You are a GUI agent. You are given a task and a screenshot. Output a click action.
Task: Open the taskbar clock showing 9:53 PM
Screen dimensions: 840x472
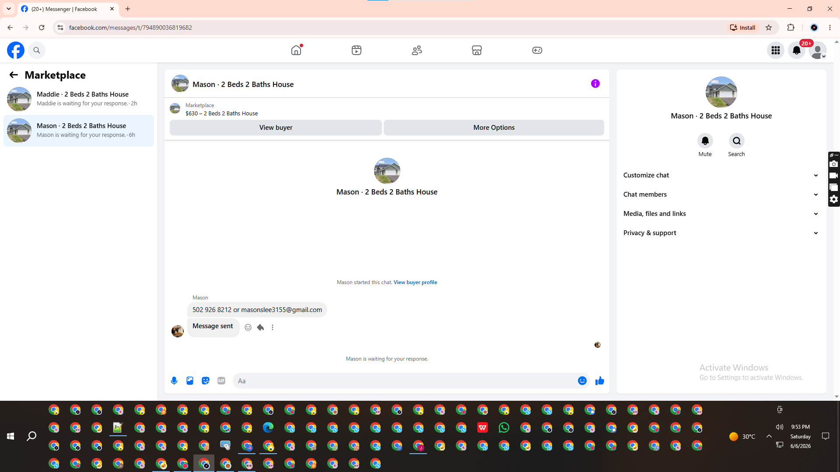801,436
